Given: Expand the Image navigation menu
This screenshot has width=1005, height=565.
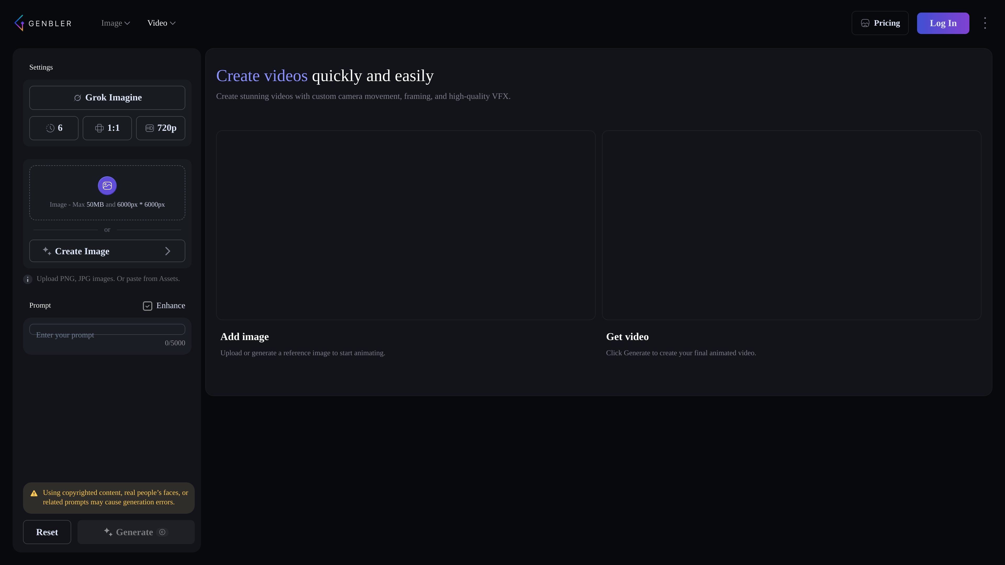Looking at the screenshot, I should pyautogui.click(x=115, y=23).
